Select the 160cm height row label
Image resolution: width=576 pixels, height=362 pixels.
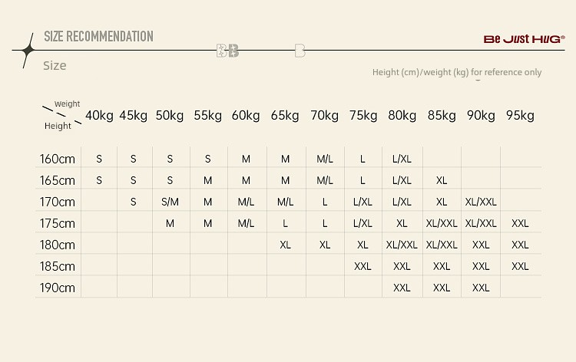[58, 160]
